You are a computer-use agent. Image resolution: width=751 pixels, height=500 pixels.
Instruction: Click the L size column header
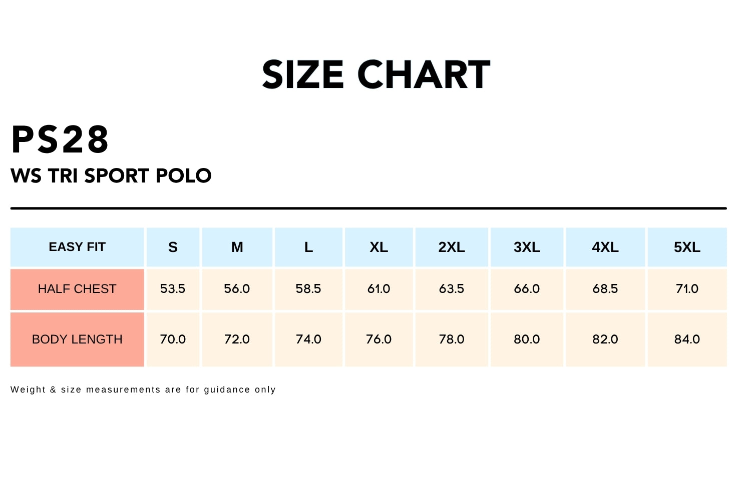308,247
